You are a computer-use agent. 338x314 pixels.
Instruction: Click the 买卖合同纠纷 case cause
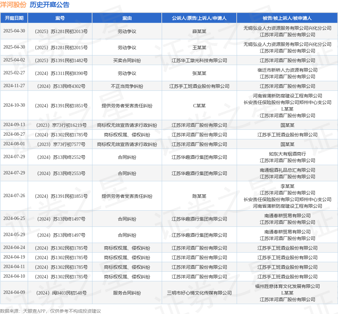(127, 61)
